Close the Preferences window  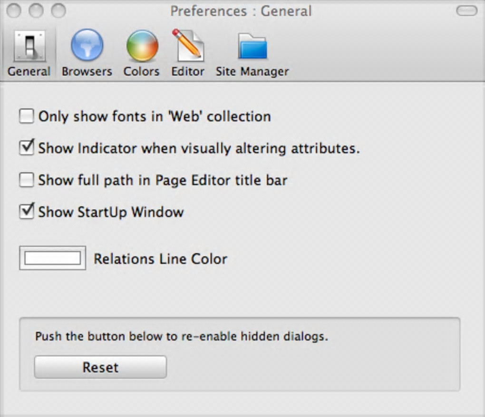[14, 10]
